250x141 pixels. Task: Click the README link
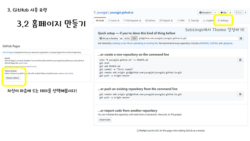pyautogui.click(x=204, y=43)
